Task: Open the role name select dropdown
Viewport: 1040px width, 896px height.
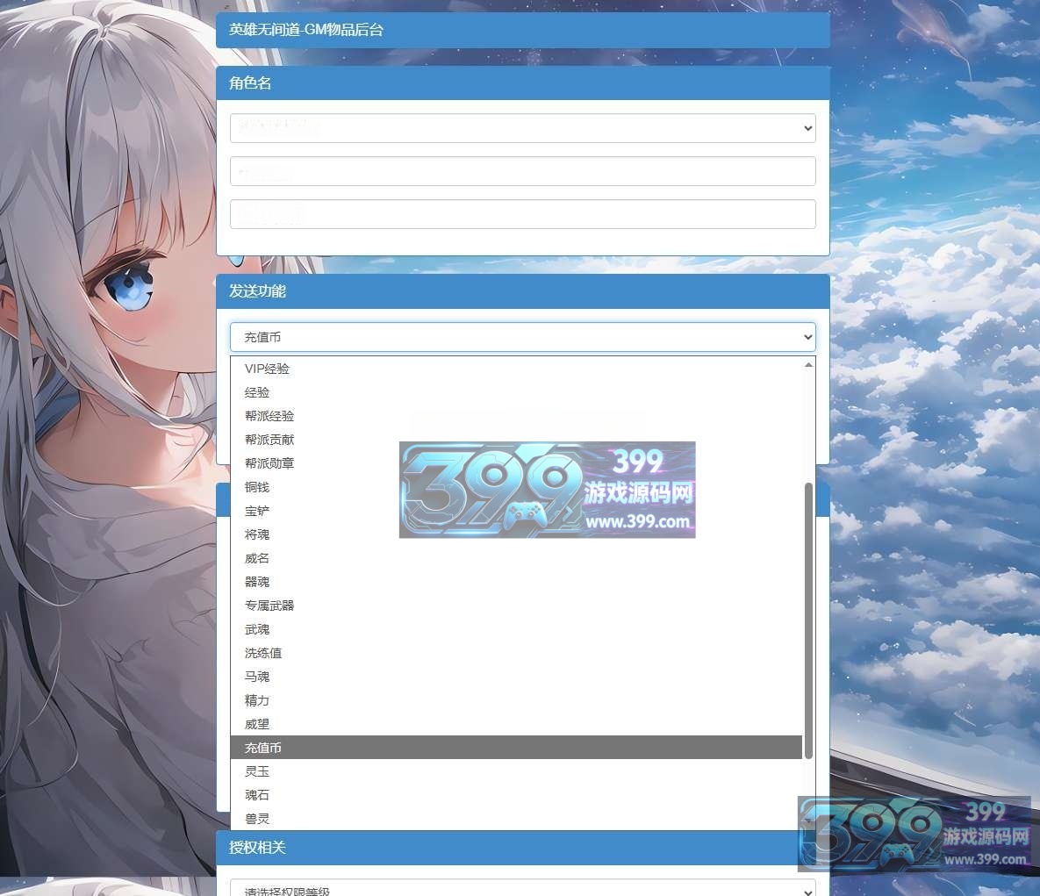Action: tap(523, 128)
